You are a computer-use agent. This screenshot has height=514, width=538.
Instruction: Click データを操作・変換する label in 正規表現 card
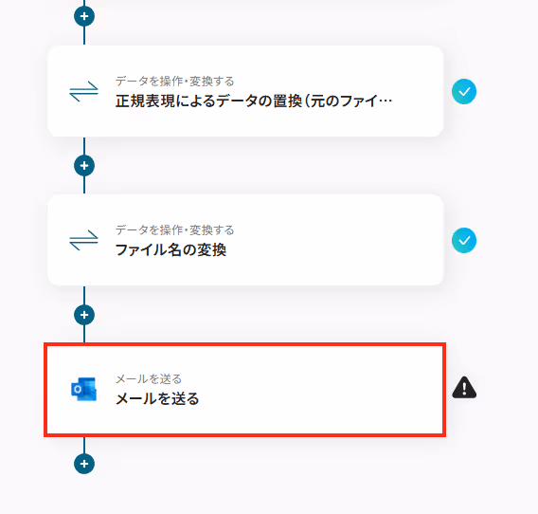click(x=174, y=82)
